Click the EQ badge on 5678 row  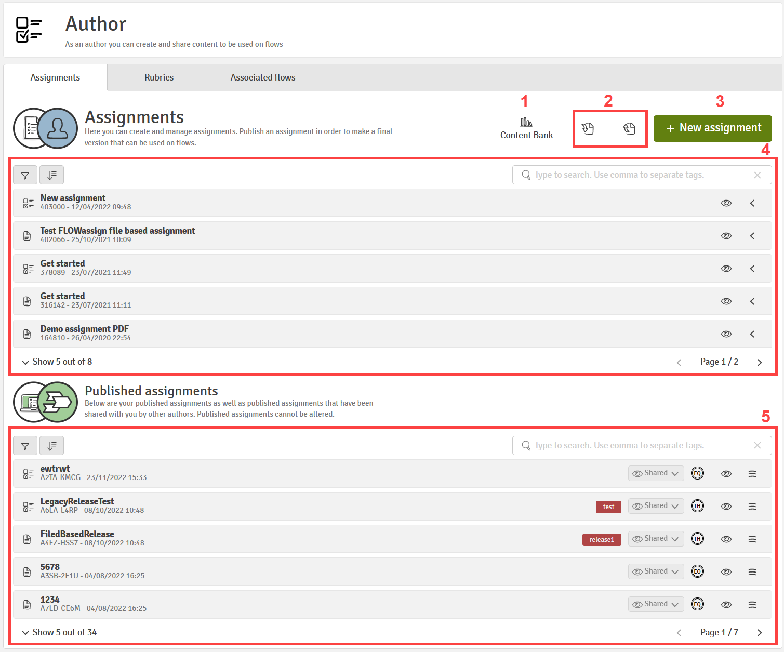click(697, 571)
